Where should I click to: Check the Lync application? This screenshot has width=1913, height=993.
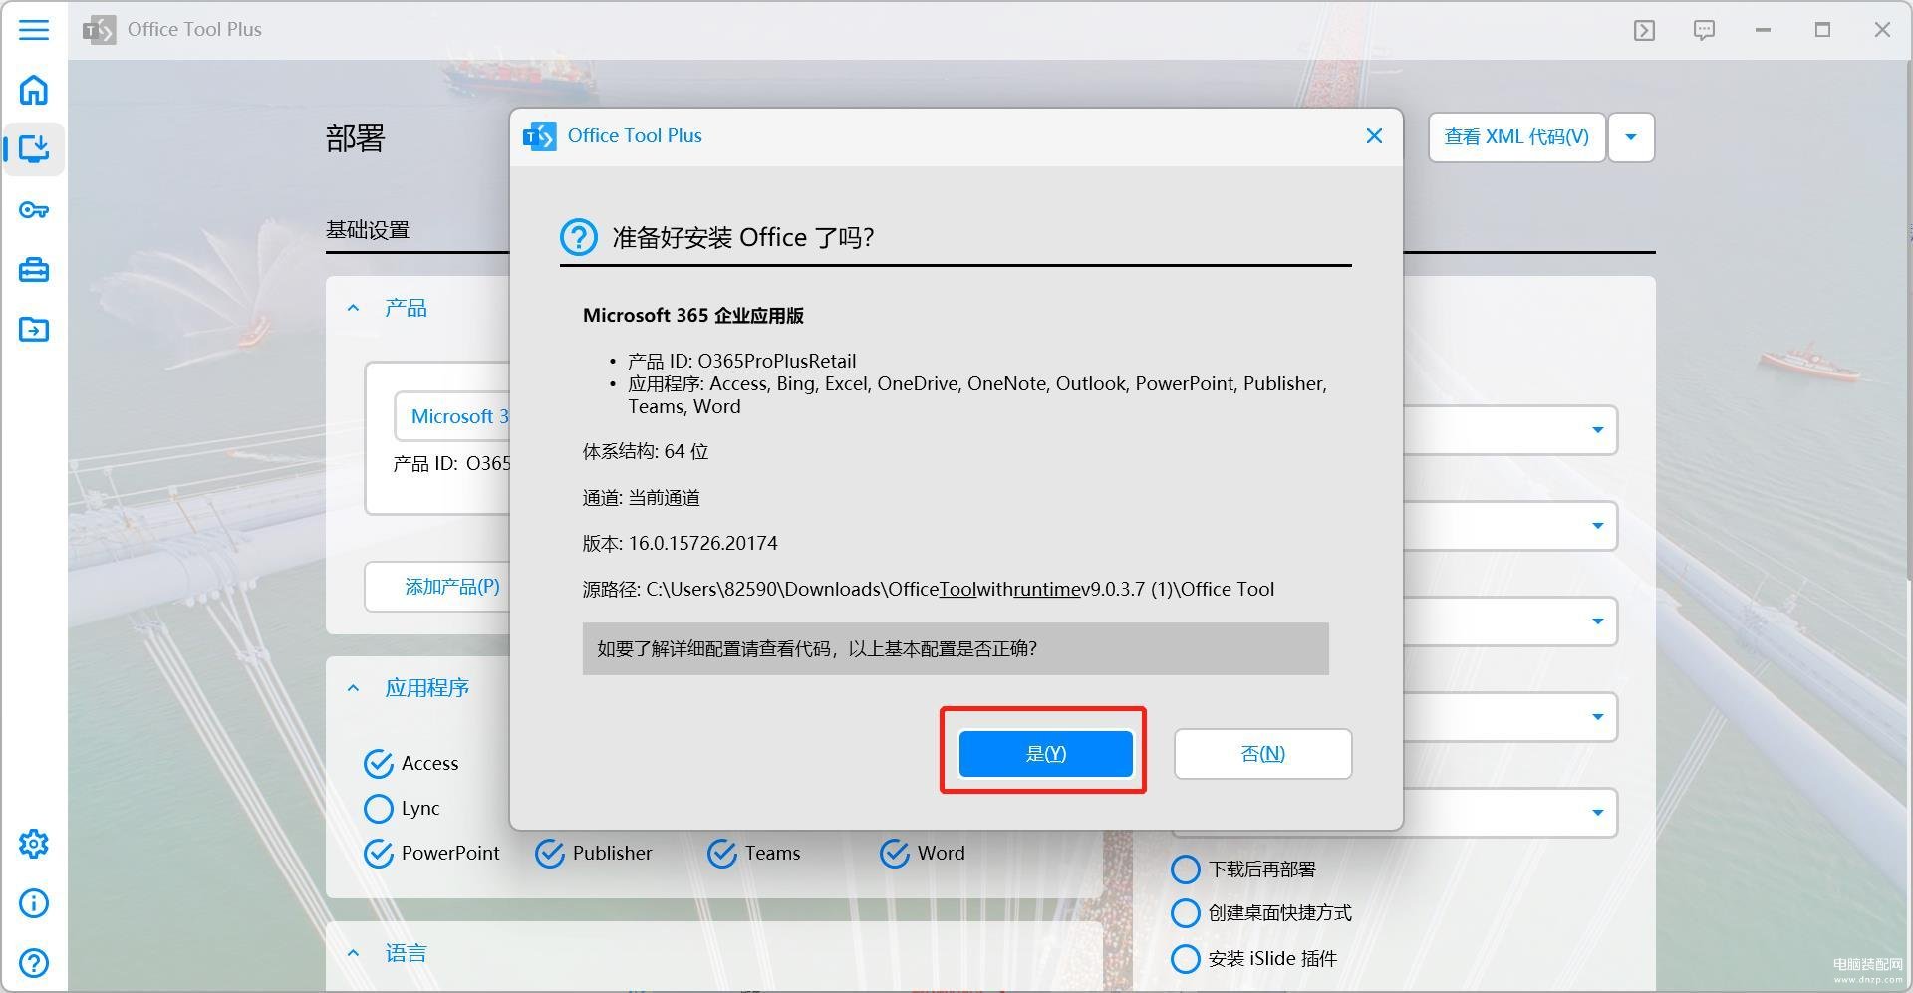(x=379, y=809)
